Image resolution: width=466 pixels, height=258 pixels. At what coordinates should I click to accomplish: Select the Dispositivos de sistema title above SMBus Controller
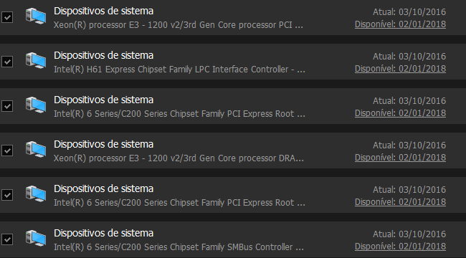click(103, 233)
